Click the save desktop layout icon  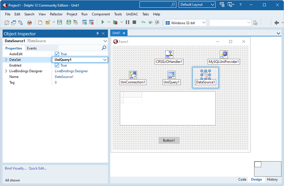pyautogui.click(x=222, y=5)
